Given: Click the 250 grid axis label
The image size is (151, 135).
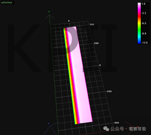Looking at the screenshot, I should coord(96,43).
